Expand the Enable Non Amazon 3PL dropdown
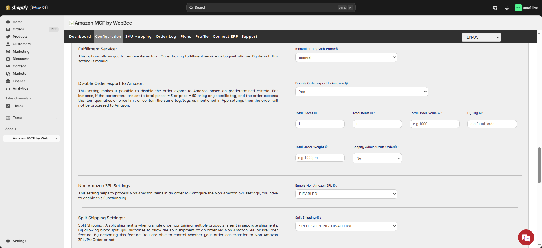This screenshot has width=542, height=248. pyautogui.click(x=346, y=194)
